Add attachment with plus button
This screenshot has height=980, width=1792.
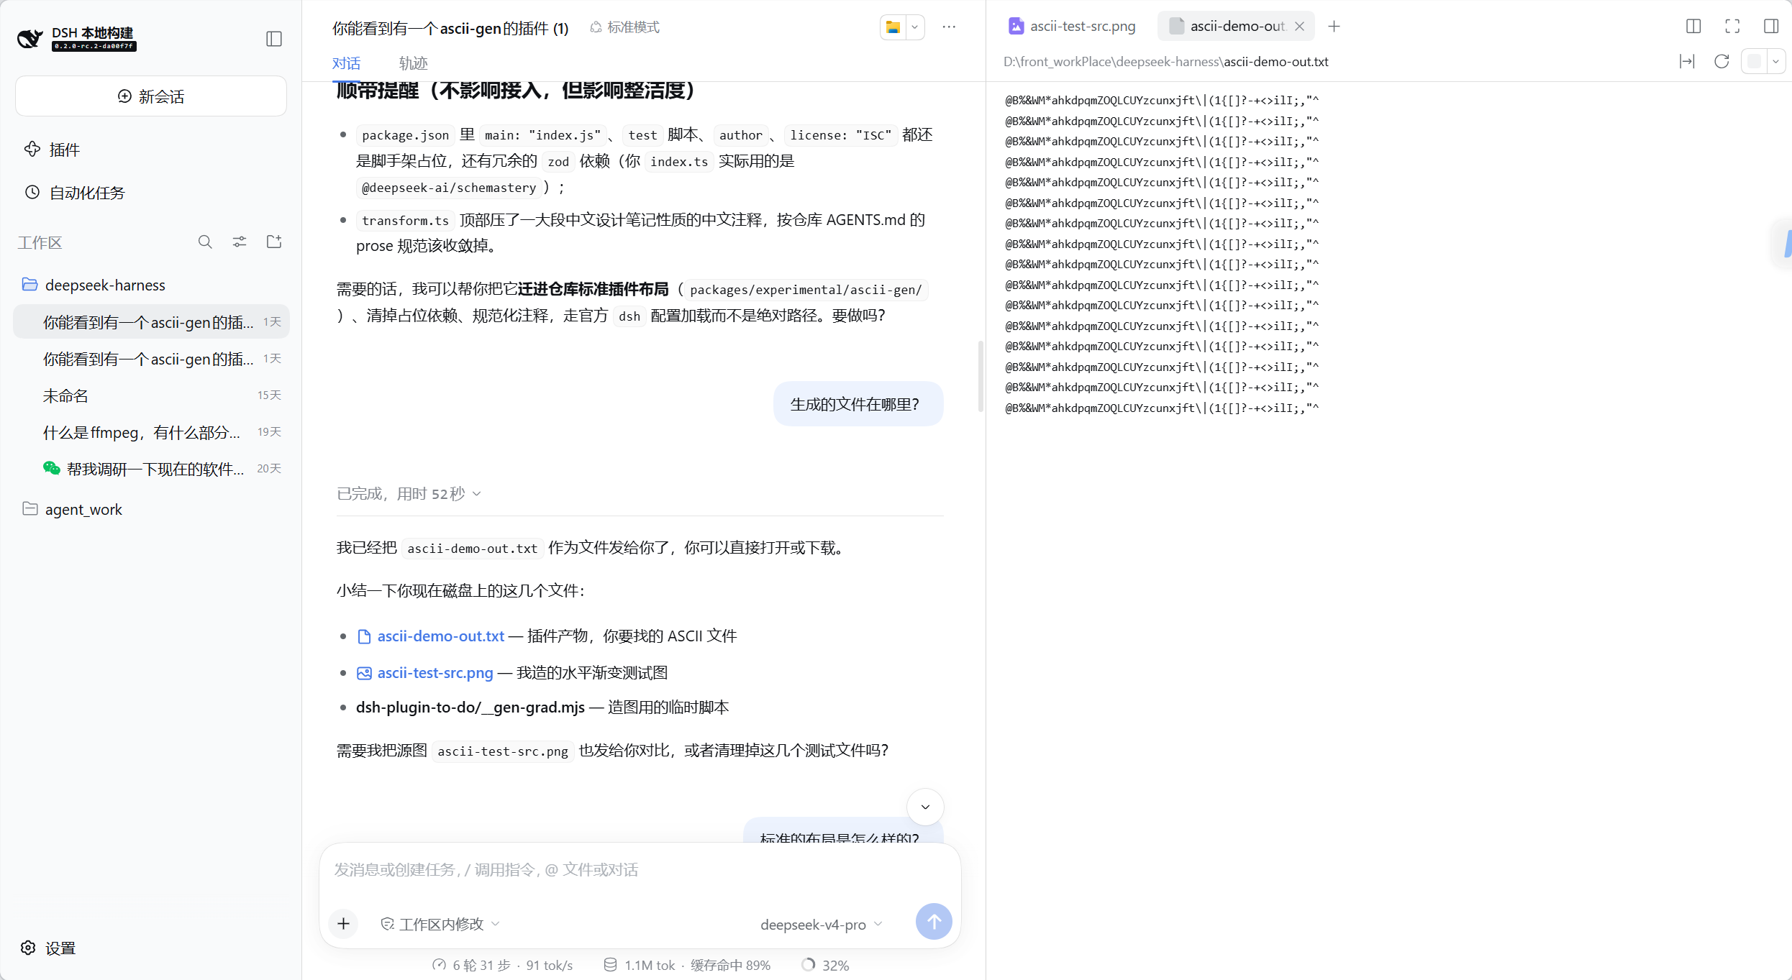pyautogui.click(x=344, y=923)
